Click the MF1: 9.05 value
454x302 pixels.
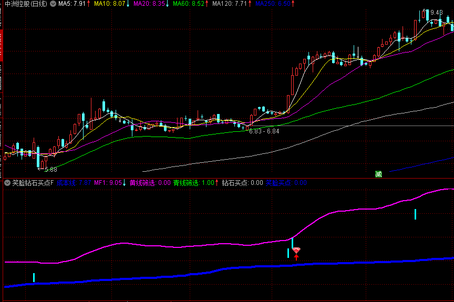tap(108, 183)
